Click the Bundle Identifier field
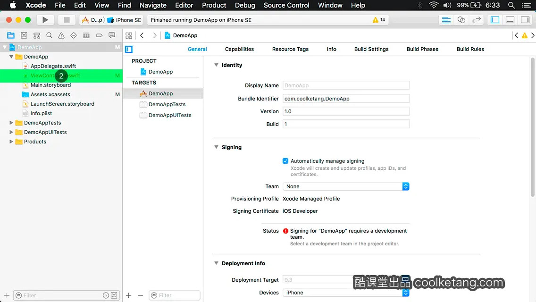This screenshot has width=536, height=302. pyautogui.click(x=346, y=99)
